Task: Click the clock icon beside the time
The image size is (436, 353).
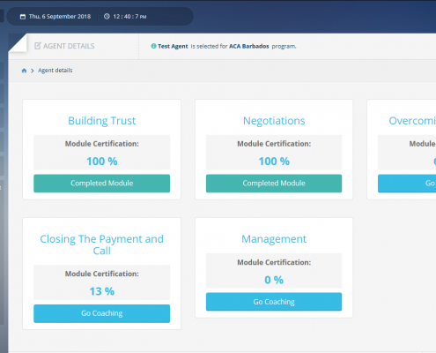Action: (x=107, y=17)
